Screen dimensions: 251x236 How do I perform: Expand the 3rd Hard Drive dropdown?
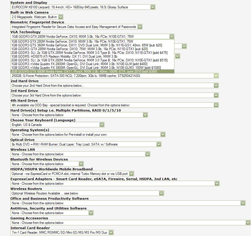[115, 95]
